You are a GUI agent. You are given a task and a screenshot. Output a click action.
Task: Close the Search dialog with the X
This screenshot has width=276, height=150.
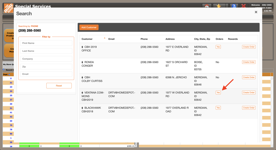pos(256,12)
